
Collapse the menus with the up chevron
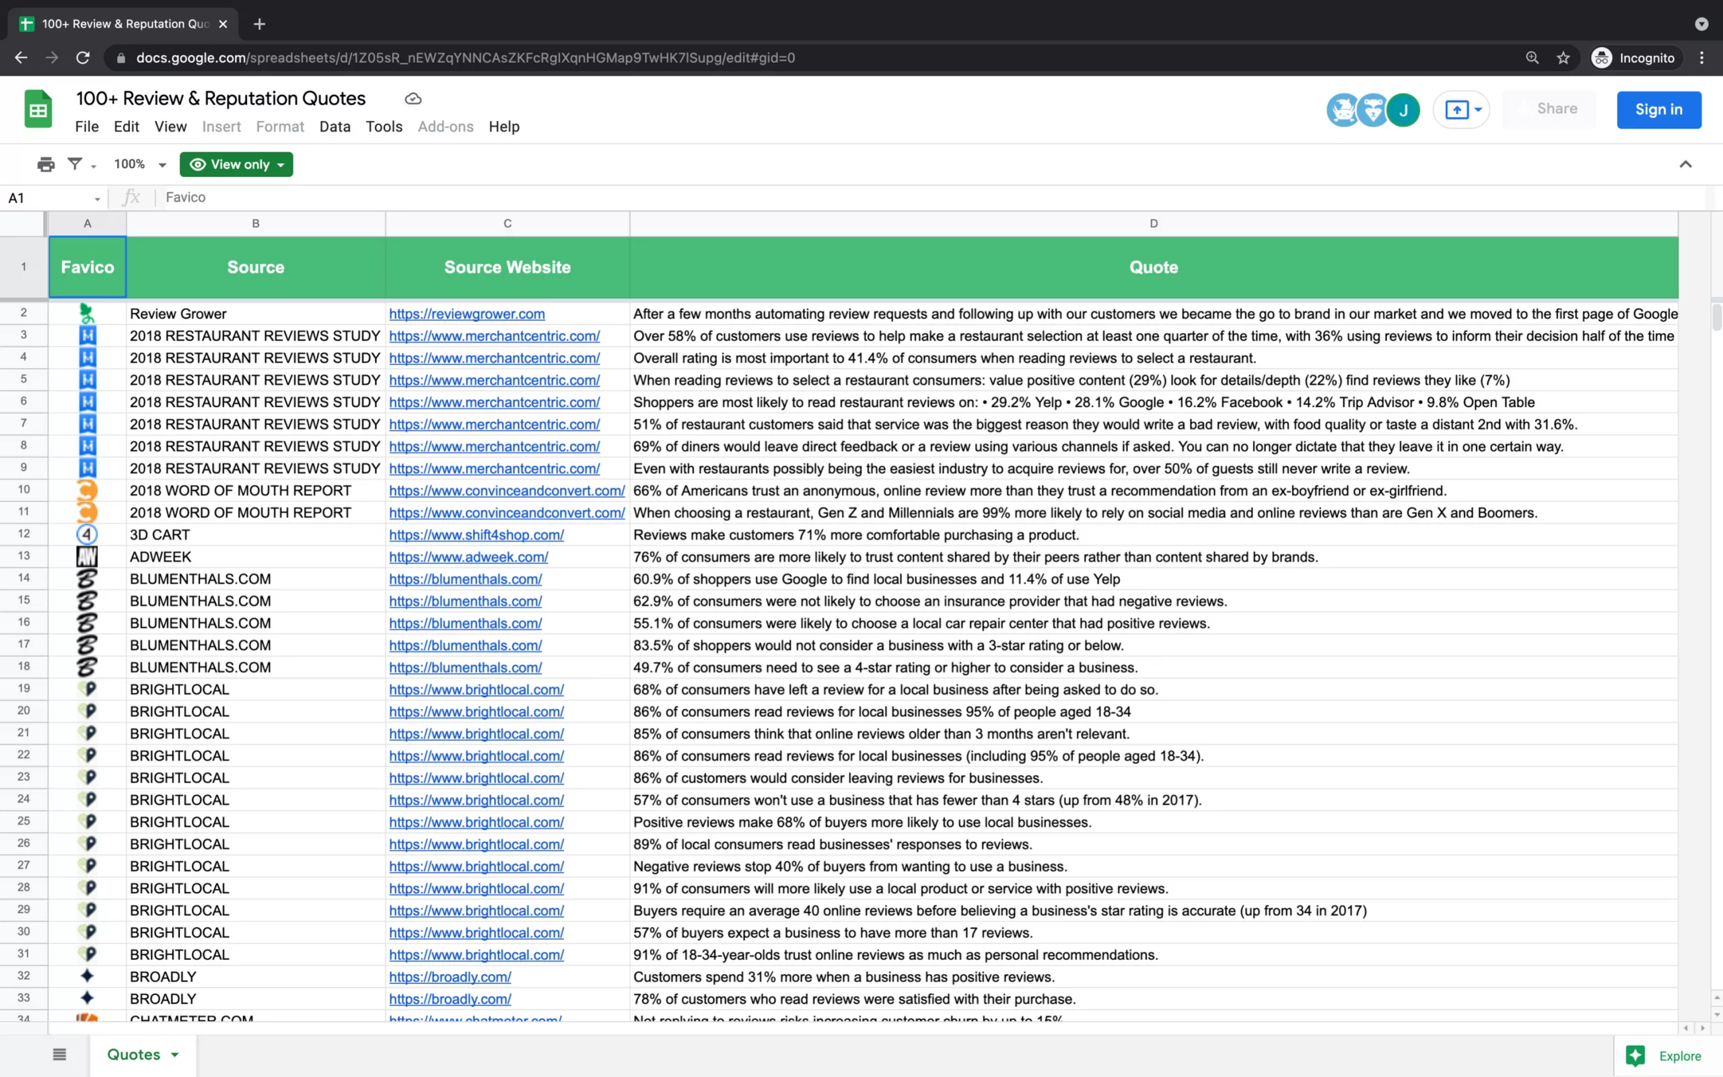[x=1685, y=164]
